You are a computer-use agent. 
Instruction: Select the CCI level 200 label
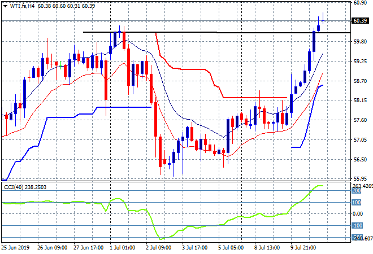coord(357,191)
